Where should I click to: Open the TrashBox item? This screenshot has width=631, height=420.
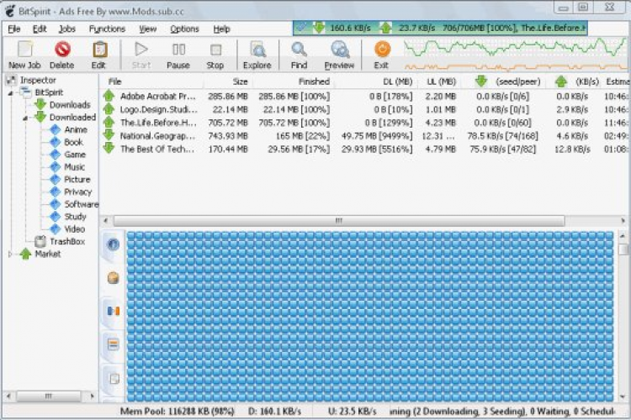[67, 242]
